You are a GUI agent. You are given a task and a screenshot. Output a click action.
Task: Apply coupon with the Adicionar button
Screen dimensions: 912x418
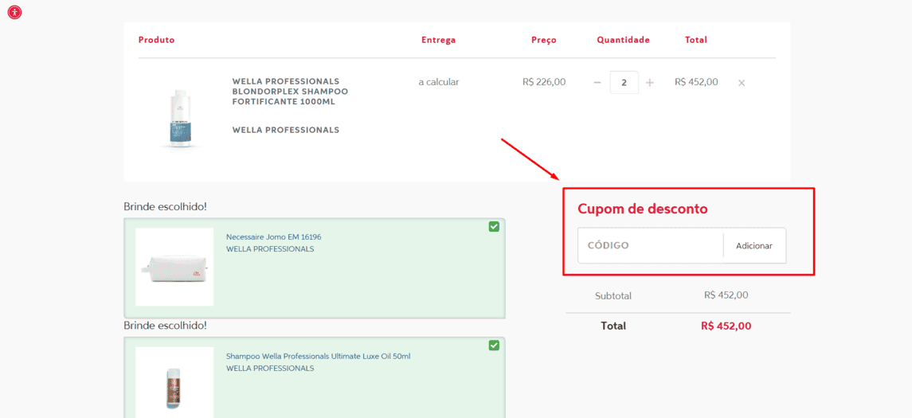point(754,245)
